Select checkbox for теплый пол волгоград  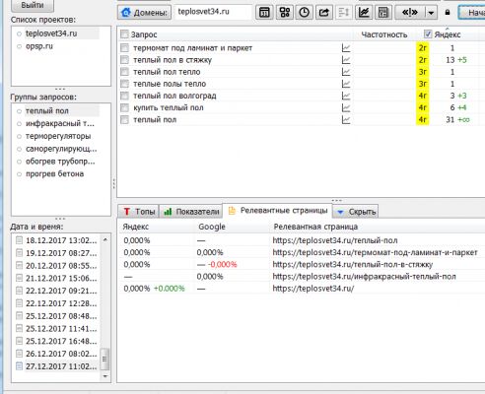point(124,96)
